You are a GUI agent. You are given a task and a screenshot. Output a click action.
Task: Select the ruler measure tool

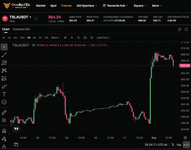coord(4,112)
